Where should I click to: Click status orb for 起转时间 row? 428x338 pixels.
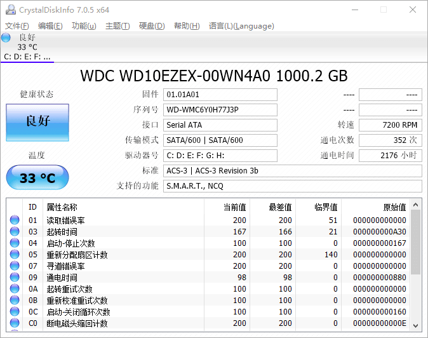click(x=15, y=232)
